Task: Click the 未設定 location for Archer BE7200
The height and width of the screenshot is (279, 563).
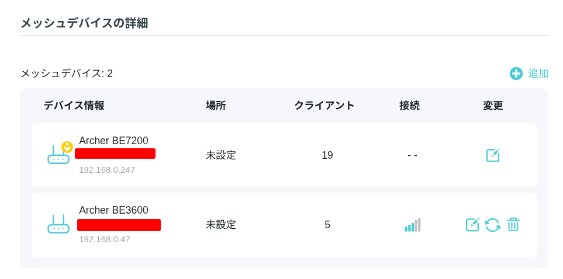Action: 221,155
